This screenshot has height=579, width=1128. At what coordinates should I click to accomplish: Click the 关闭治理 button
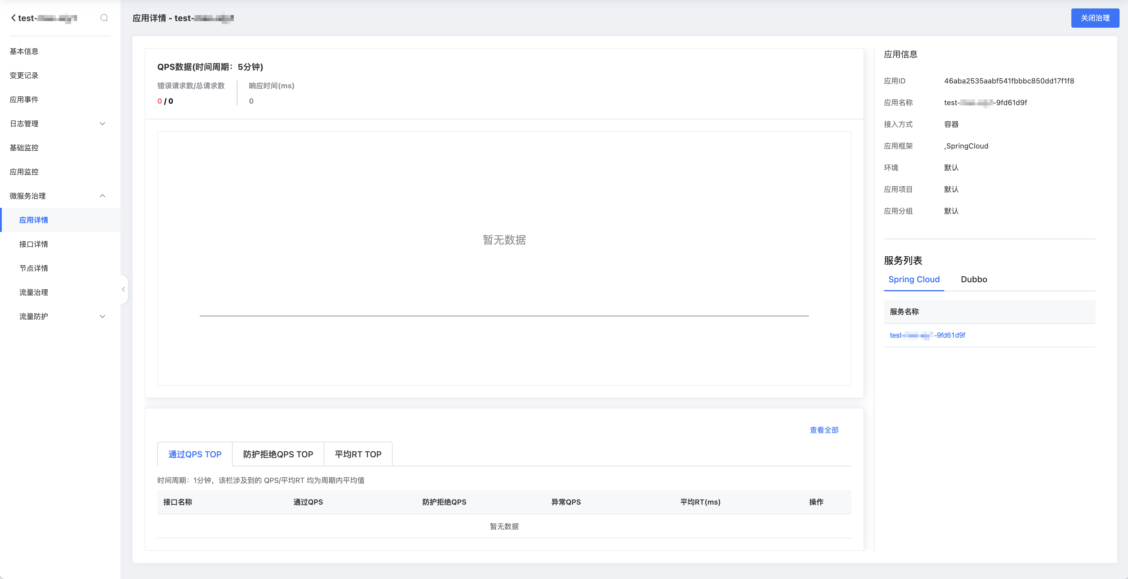(x=1095, y=18)
